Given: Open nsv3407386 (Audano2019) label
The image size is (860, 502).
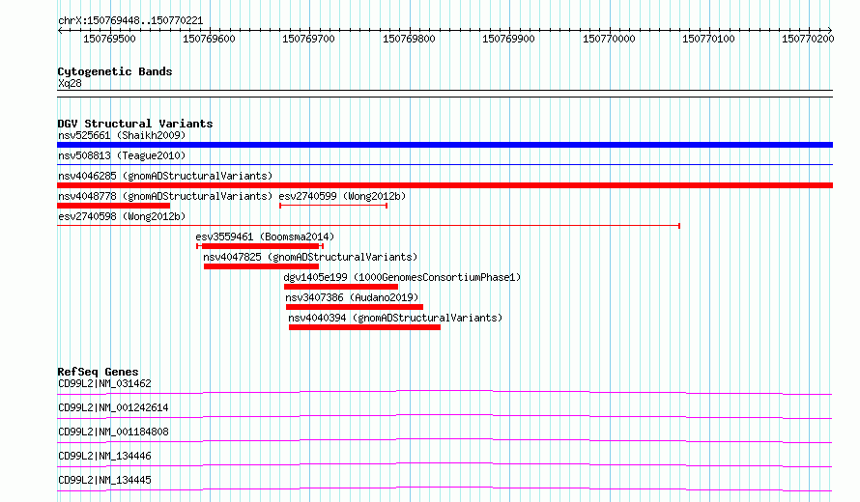Looking at the screenshot, I should click(x=352, y=297).
